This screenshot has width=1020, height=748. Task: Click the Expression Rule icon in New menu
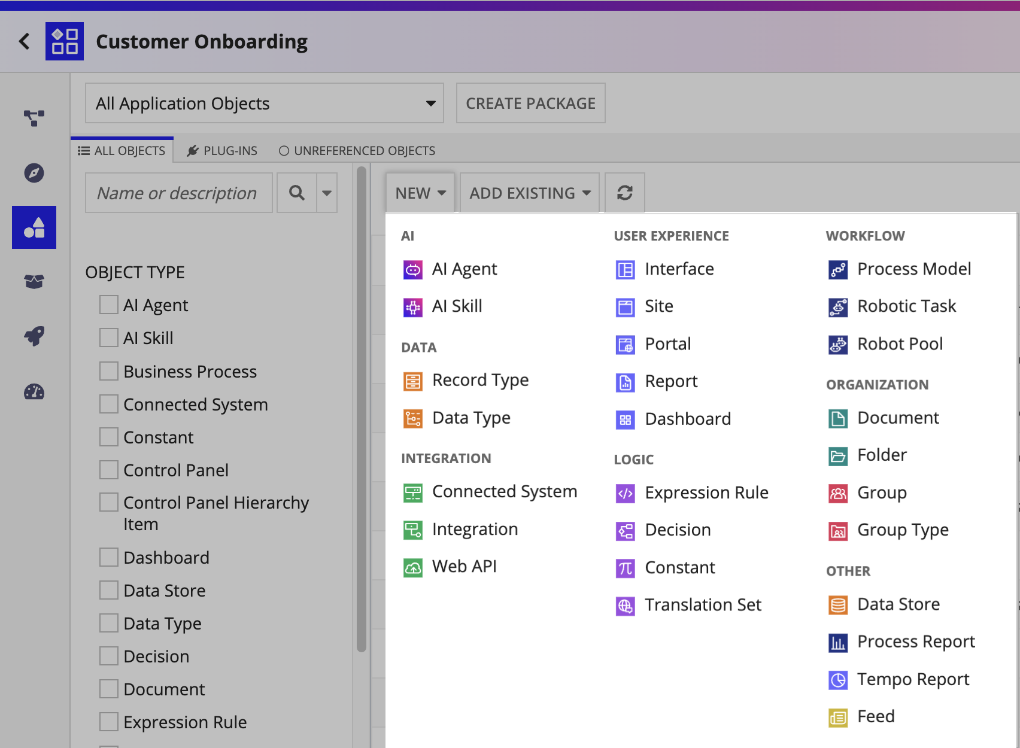(626, 494)
